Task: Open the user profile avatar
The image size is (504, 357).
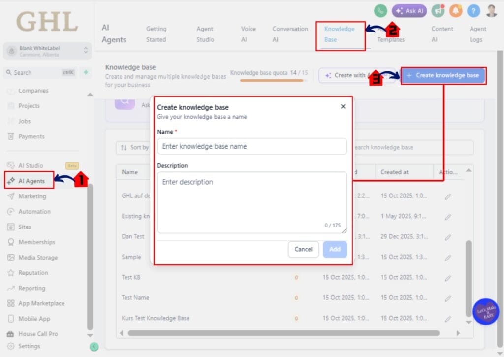Action: [492, 11]
